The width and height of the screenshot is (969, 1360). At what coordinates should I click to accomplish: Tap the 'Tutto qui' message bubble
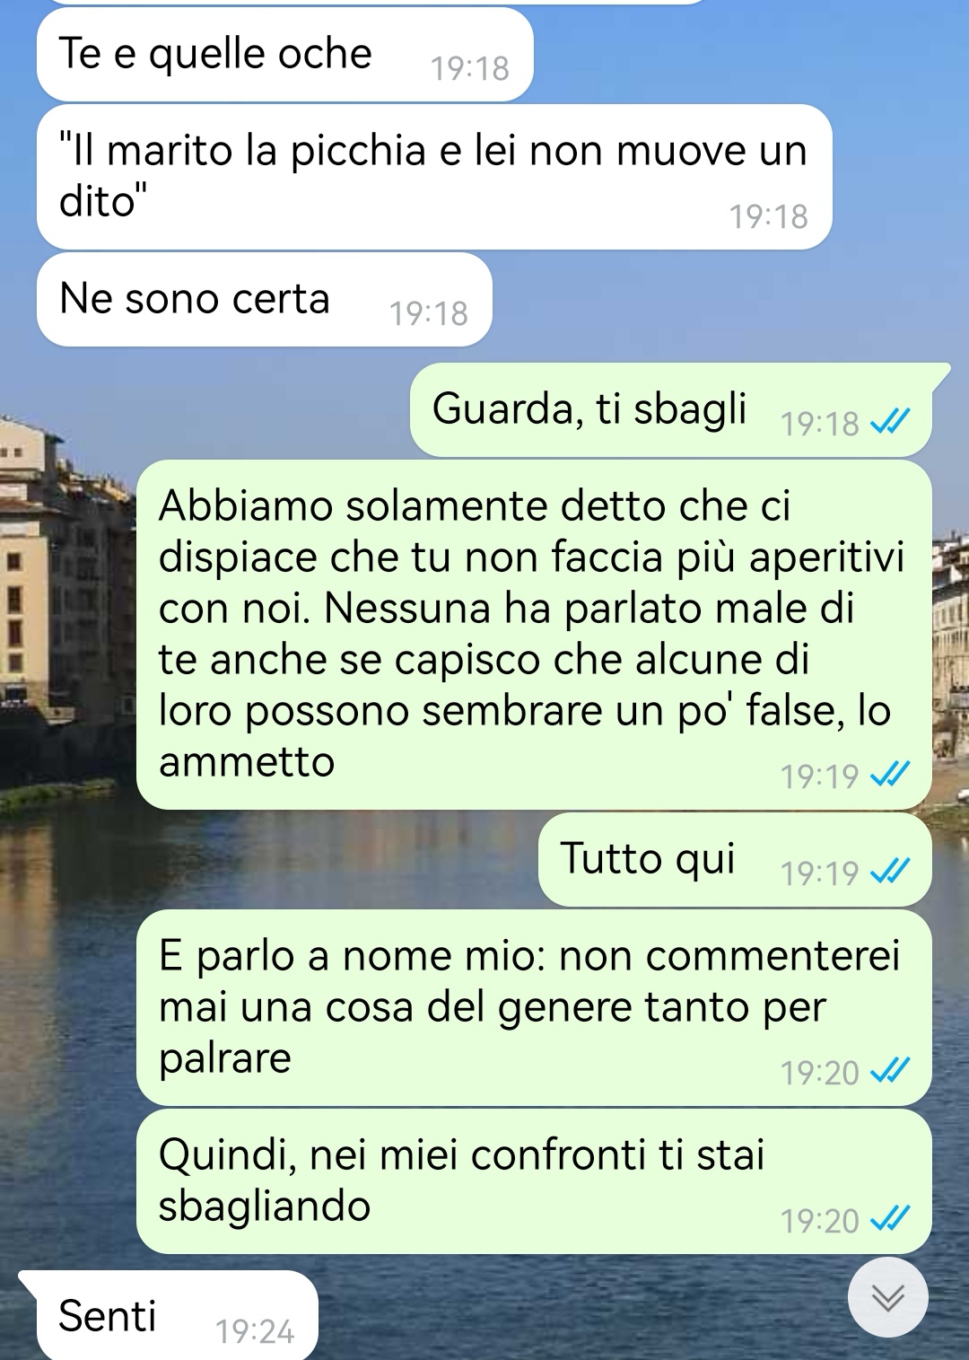click(735, 859)
